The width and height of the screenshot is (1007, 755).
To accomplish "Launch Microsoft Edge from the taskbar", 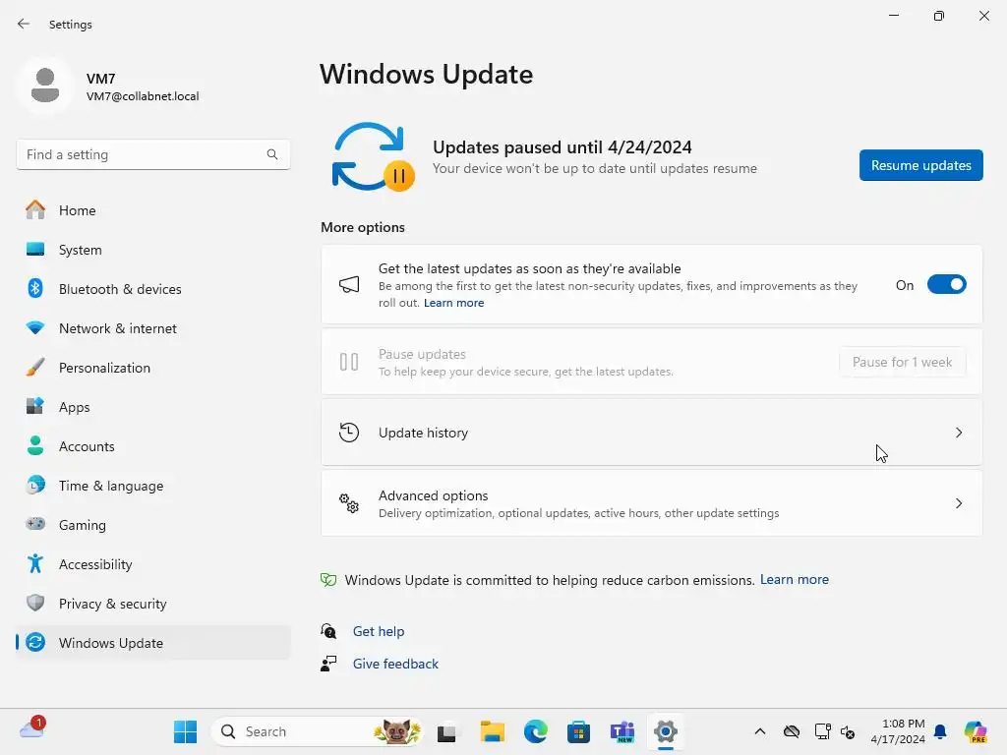I will pyautogui.click(x=536, y=731).
